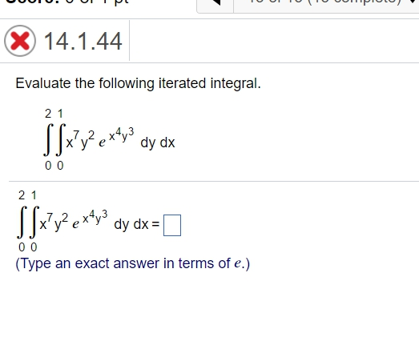
Task: Click 'dy dx' in the top integral expression
Action: (158, 142)
